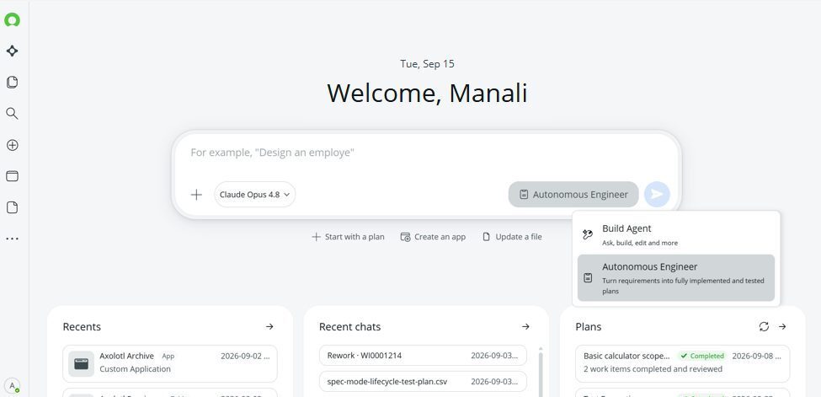
Task: Select Build Agent from the mode menu
Action: 675,235
